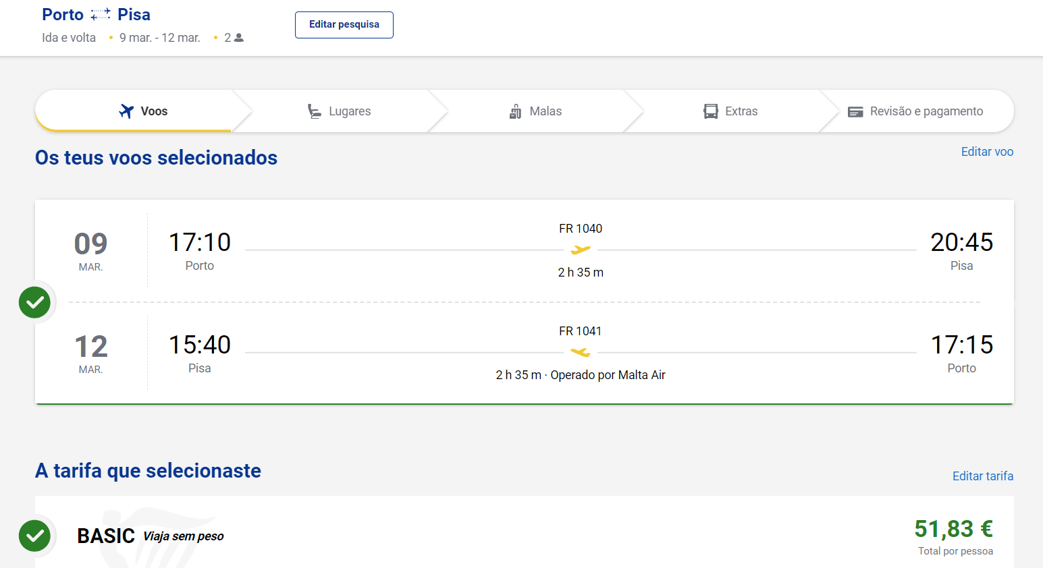Image resolution: width=1043 pixels, height=568 pixels.
Task: Click the yellow plane icon for FR 1040
Action: [x=581, y=250]
